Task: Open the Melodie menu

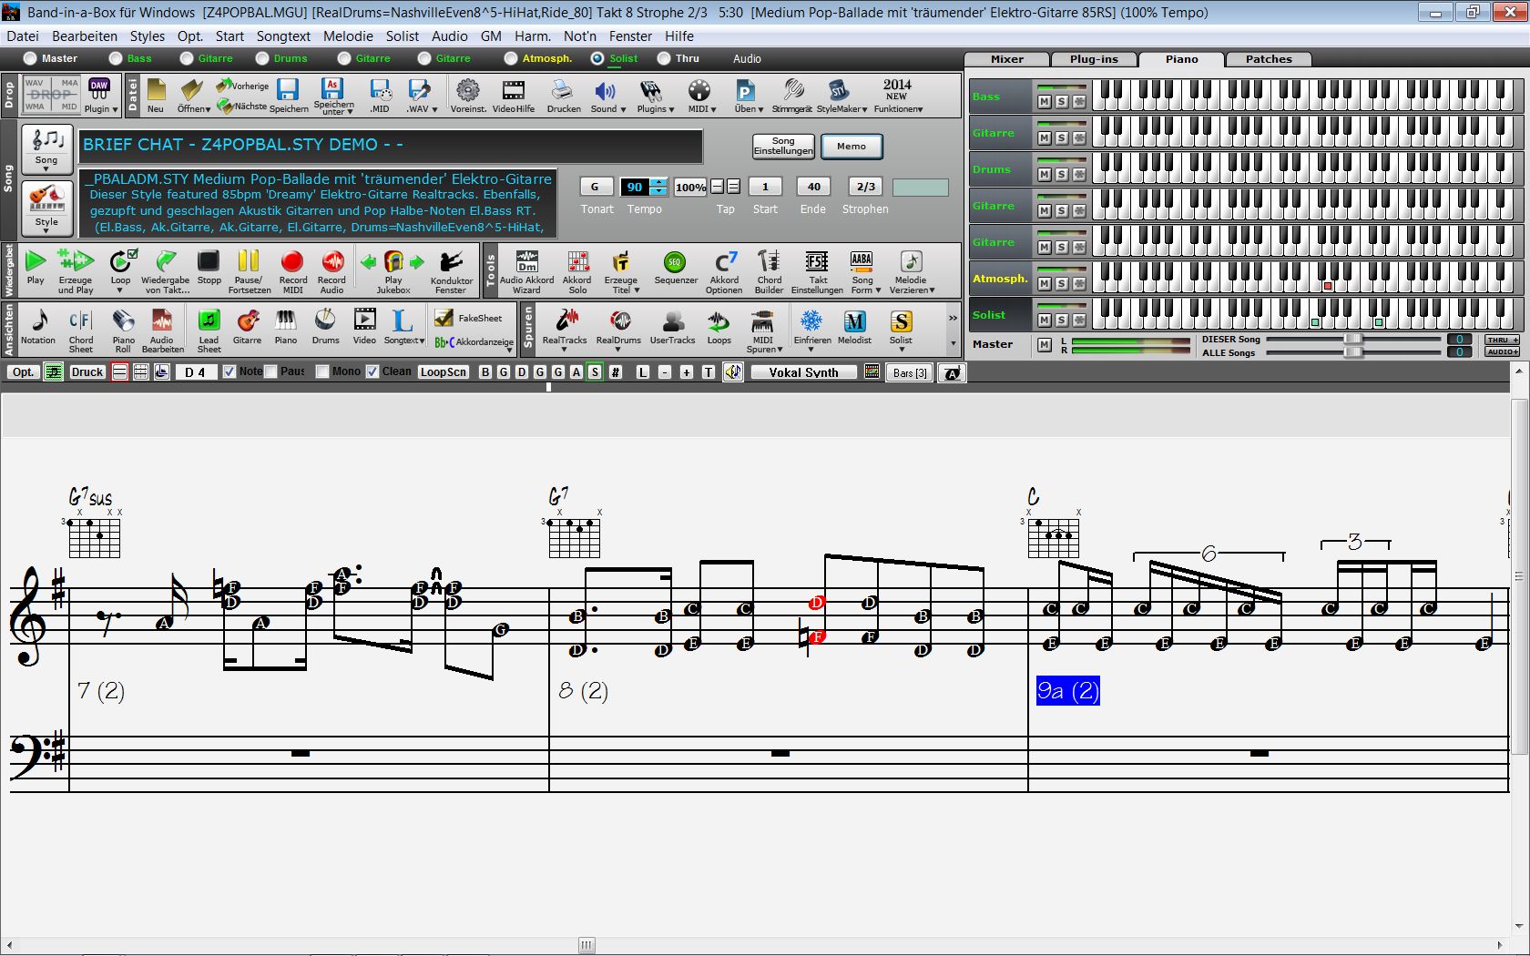Action: click(x=348, y=36)
